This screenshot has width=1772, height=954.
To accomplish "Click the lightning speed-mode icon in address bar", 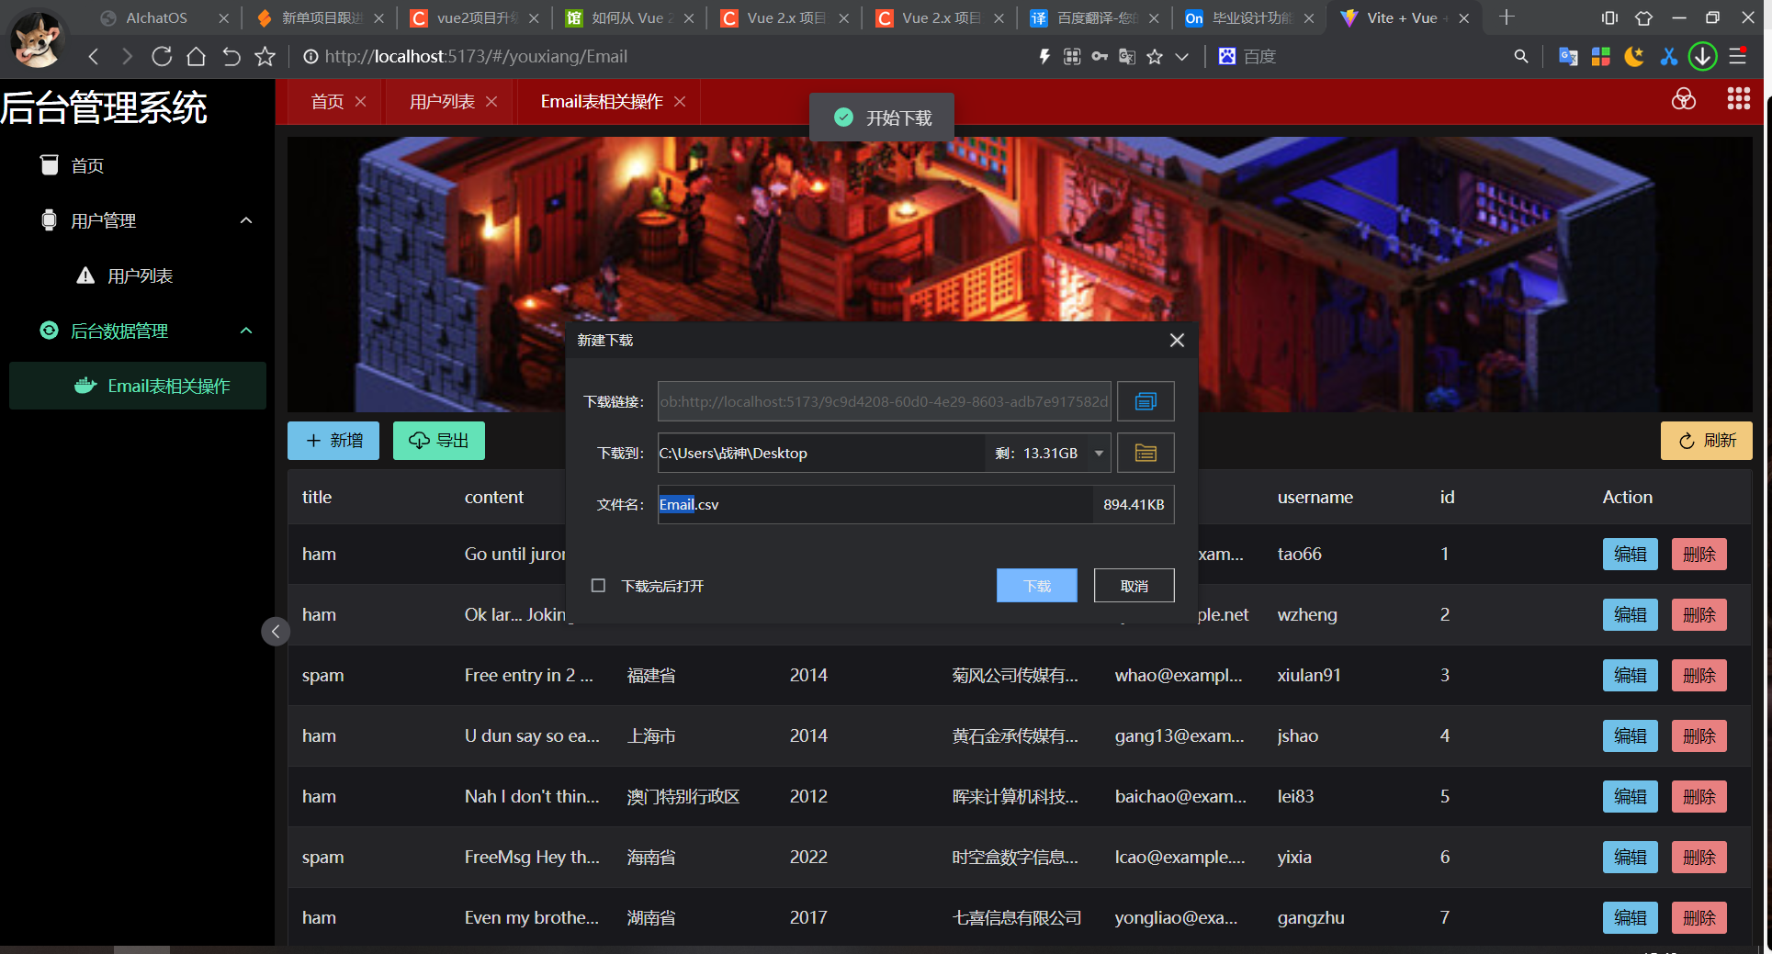I will [x=1044, y=57].
